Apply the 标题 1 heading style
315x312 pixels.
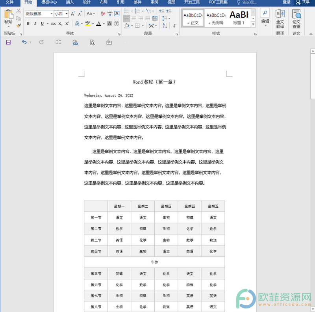tap(239, 18)
